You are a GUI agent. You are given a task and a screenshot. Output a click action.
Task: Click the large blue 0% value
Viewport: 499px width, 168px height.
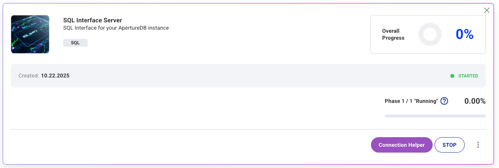pos(464,34)
